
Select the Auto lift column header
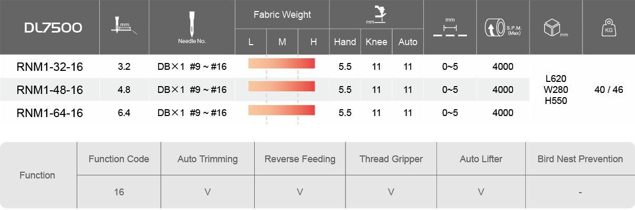pos(408,42)
